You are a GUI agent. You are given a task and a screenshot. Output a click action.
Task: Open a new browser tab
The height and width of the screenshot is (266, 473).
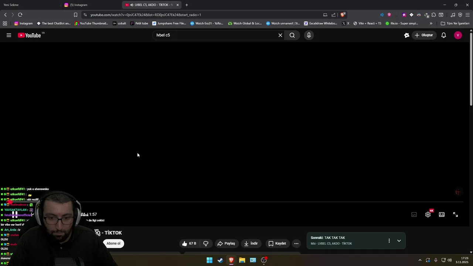187,5
